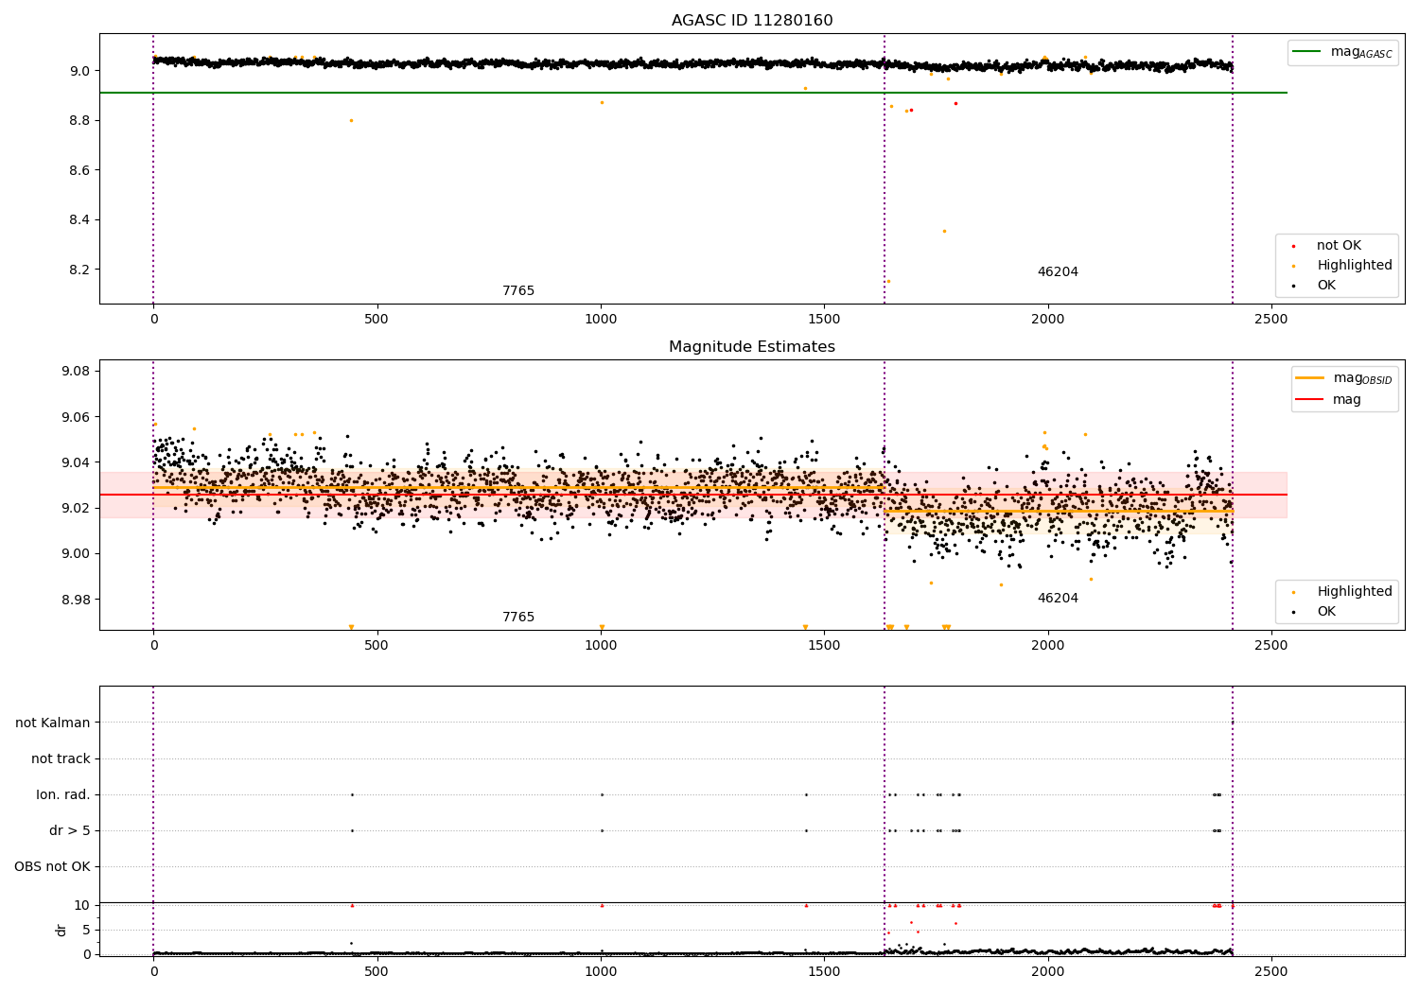1419x993 pixels.
Task: Click the 8.6 y-tick of the top plot
Action: point(80,170)
